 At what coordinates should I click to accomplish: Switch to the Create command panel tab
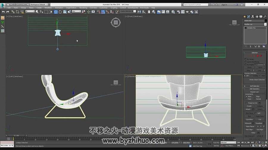244,17
